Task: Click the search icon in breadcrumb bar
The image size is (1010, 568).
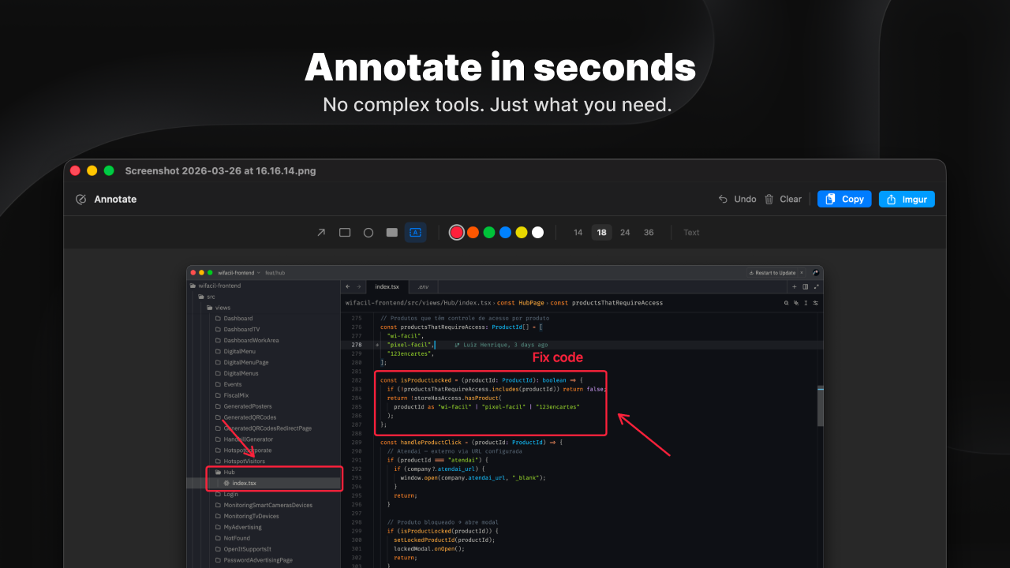Action: point(786,303)
